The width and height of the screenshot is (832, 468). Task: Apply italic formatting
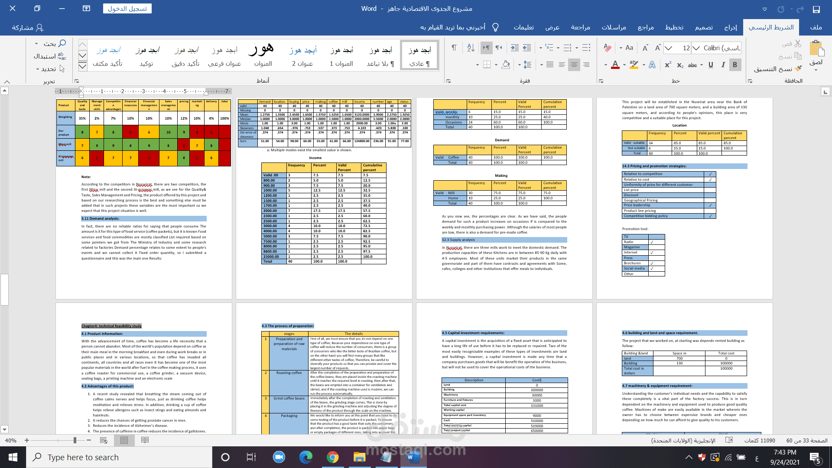click(x=723, y=65)
